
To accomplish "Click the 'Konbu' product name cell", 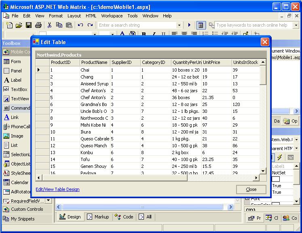I will point(95,153).
